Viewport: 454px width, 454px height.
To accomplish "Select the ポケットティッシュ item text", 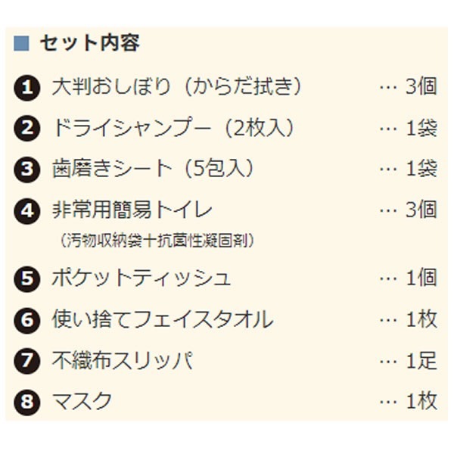I will (x=141, y=278).
